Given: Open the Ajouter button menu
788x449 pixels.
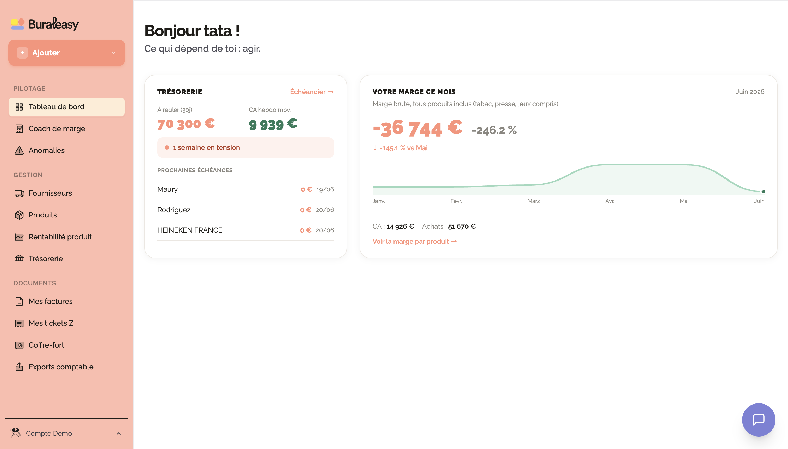Looking at the screenshot, I should click(x=67, y=53).
